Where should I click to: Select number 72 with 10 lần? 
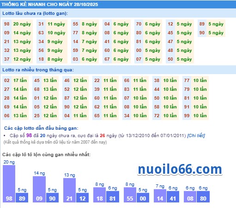click(x=157, y=116)
